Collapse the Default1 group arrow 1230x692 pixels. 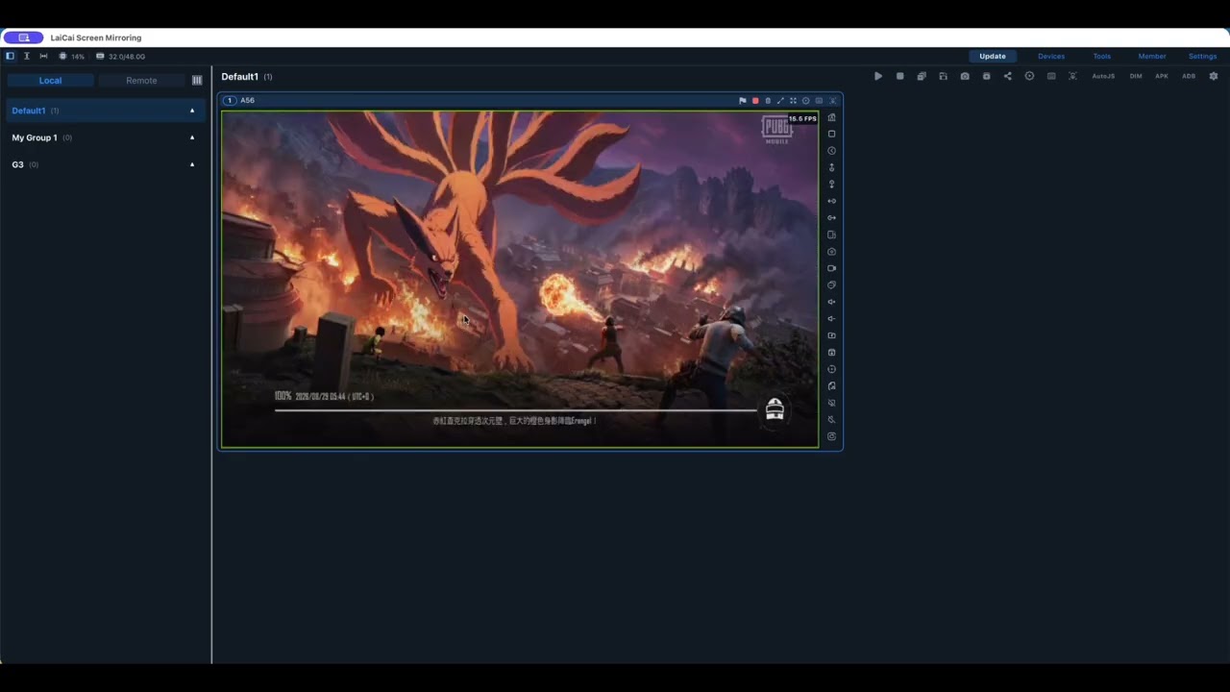(x=192, y=111)
